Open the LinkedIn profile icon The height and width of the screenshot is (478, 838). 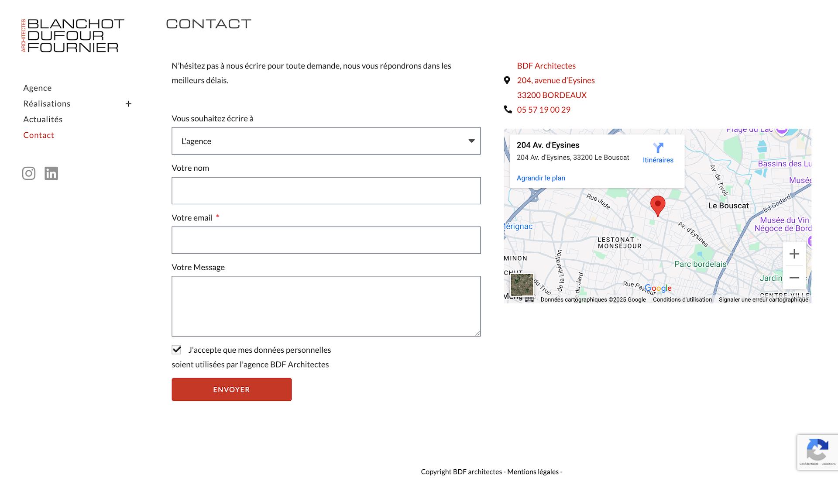coord(51,173)
